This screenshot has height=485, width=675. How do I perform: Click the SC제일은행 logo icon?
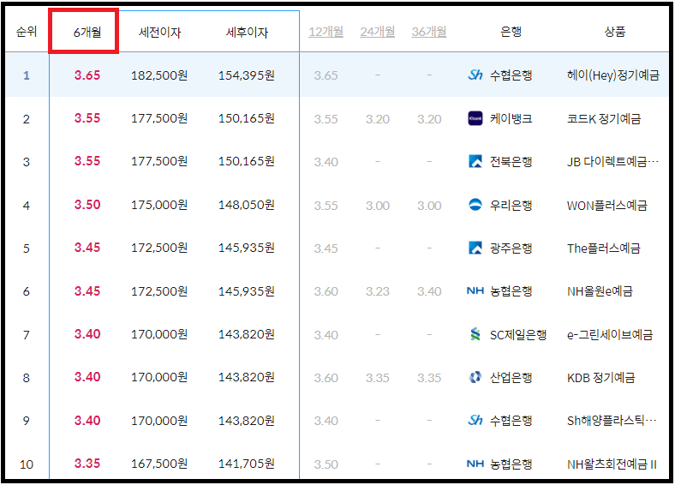[475, 334]
